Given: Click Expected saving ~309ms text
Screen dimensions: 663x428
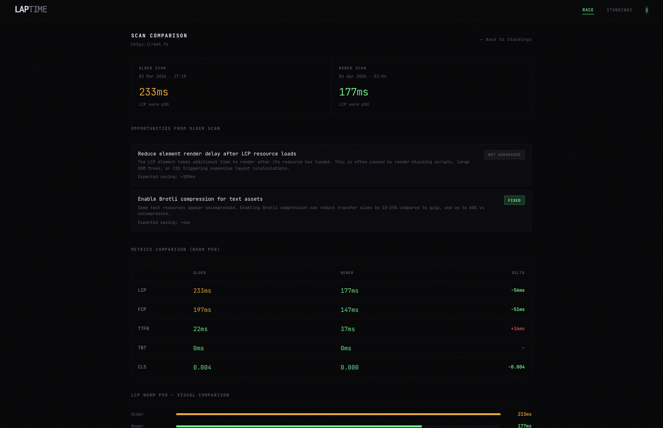Looking at the screenshot, I should coord(166,177).
